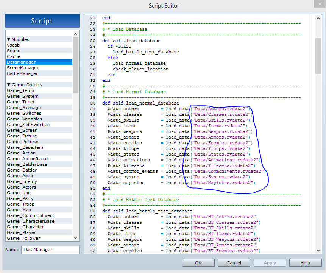
Task: Select the Game_Party script
Action: click(39, 198)
